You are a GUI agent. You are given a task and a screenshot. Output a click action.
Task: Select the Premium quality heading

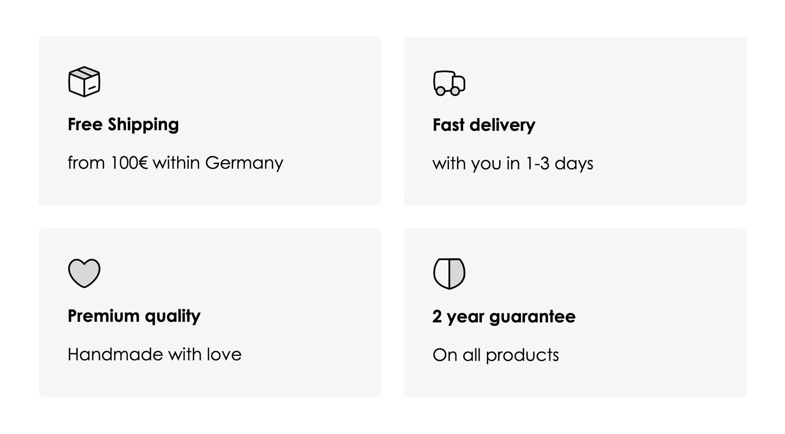tap(134, 316)
